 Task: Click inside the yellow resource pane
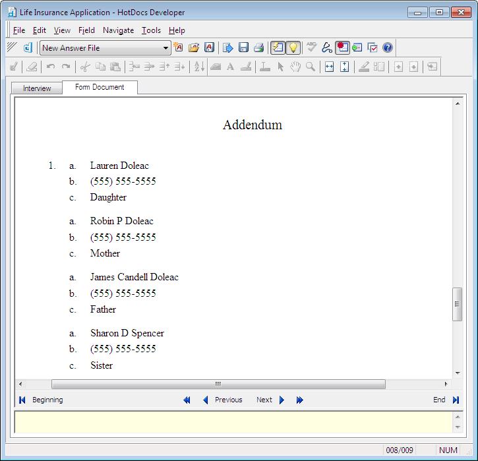pyautogui.click(x=233, y=422)
